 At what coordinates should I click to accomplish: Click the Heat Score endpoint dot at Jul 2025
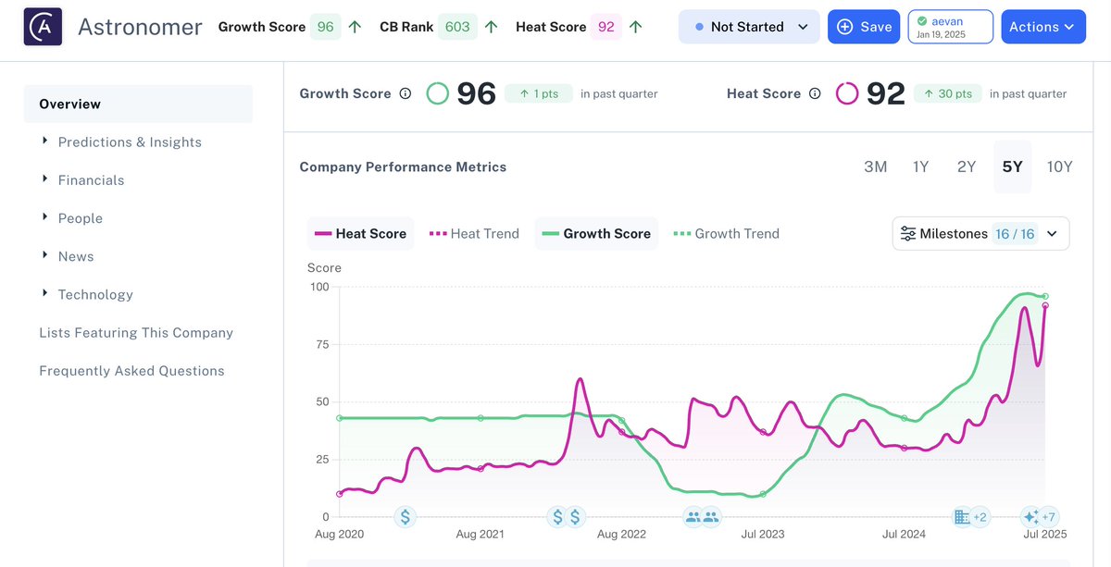click(1045, 305)
